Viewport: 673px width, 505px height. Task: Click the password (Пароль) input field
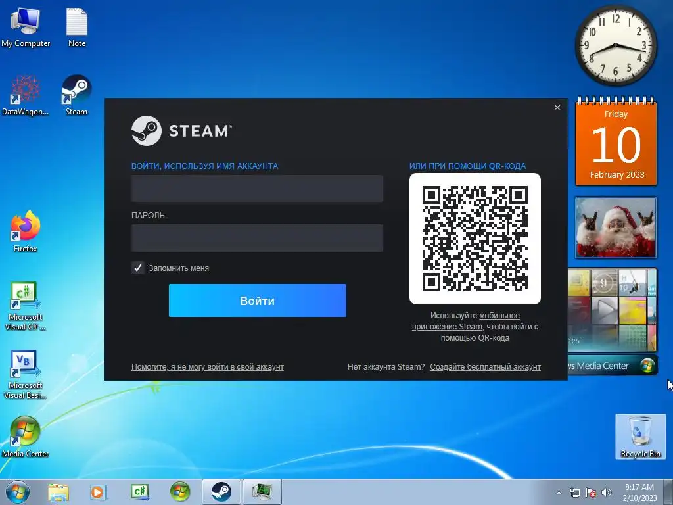point(257,237)
